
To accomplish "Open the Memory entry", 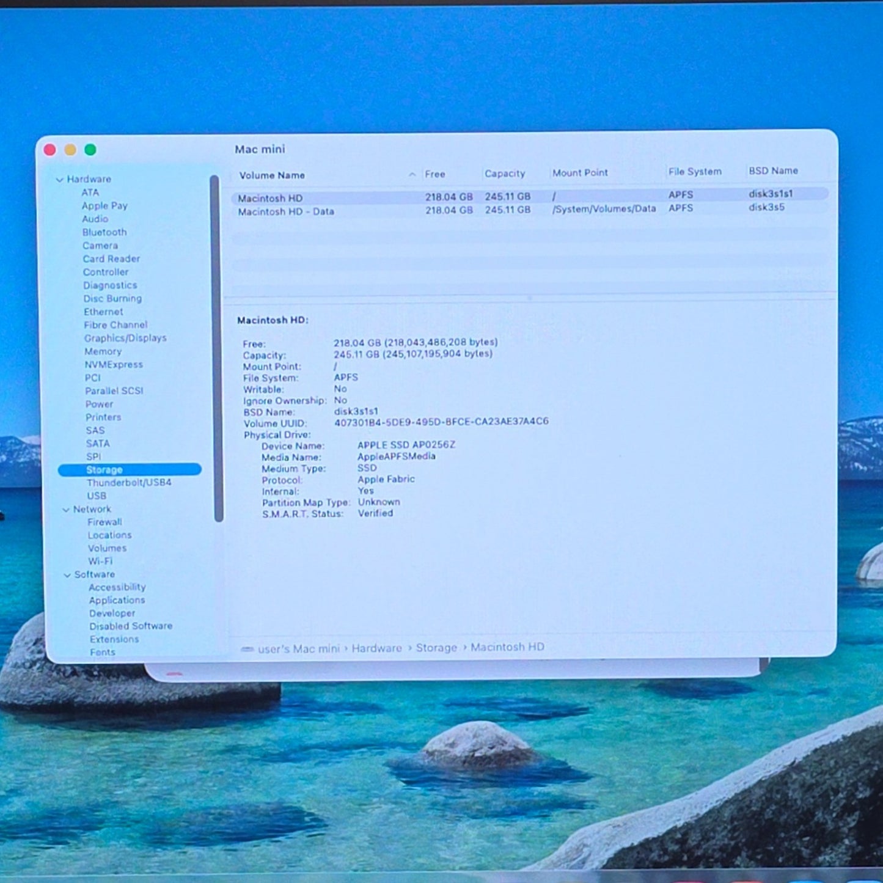I will pos(103,351).
